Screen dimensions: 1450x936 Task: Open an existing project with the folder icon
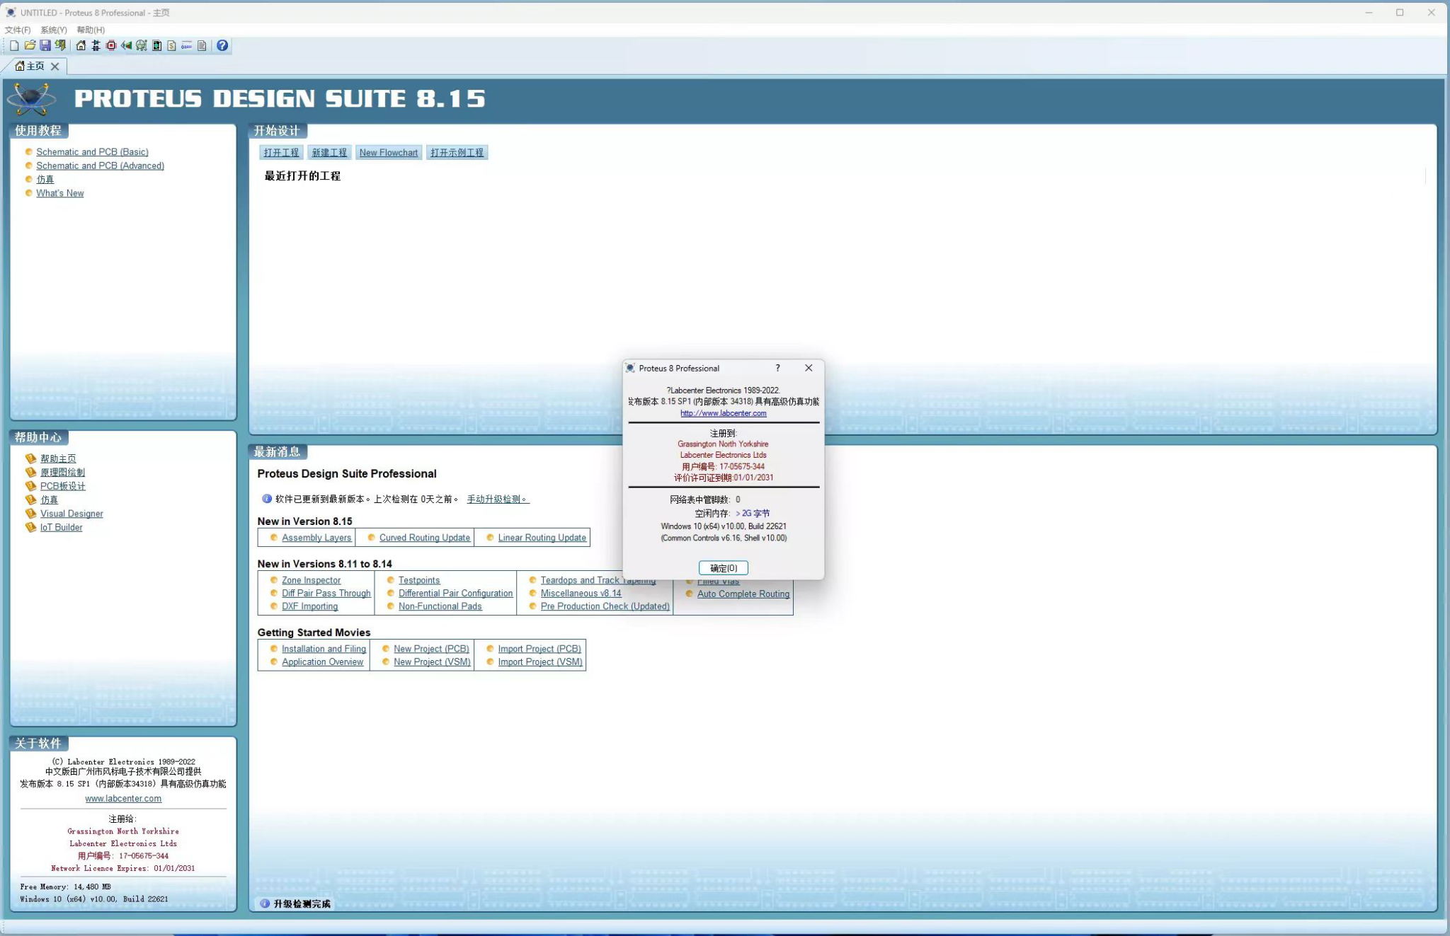coord(30,46)
